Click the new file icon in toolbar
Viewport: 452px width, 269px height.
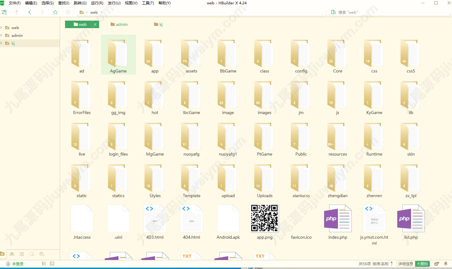coord(4,12)
